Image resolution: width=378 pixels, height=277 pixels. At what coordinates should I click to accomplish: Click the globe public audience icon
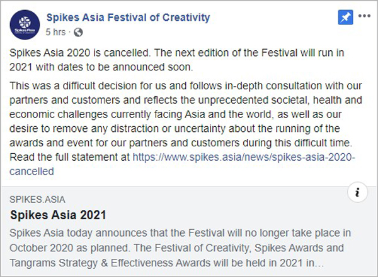pos(78,32)
